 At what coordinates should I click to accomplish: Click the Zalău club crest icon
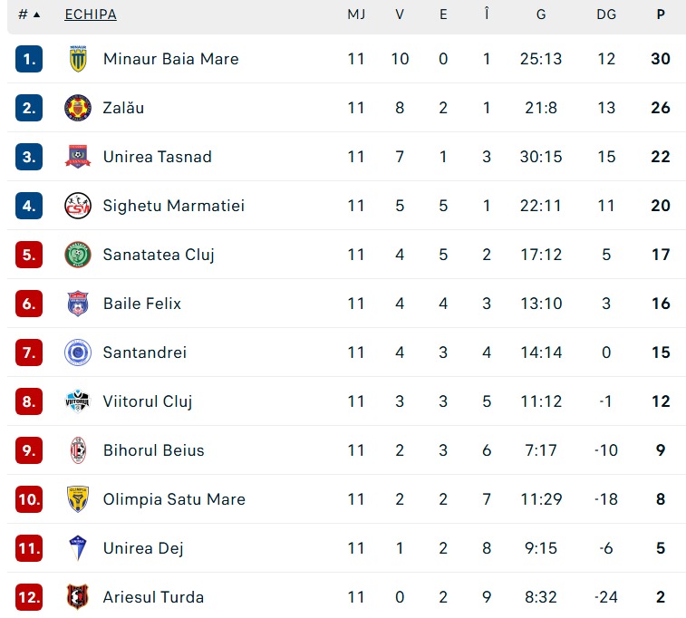[x=78, y=108]
